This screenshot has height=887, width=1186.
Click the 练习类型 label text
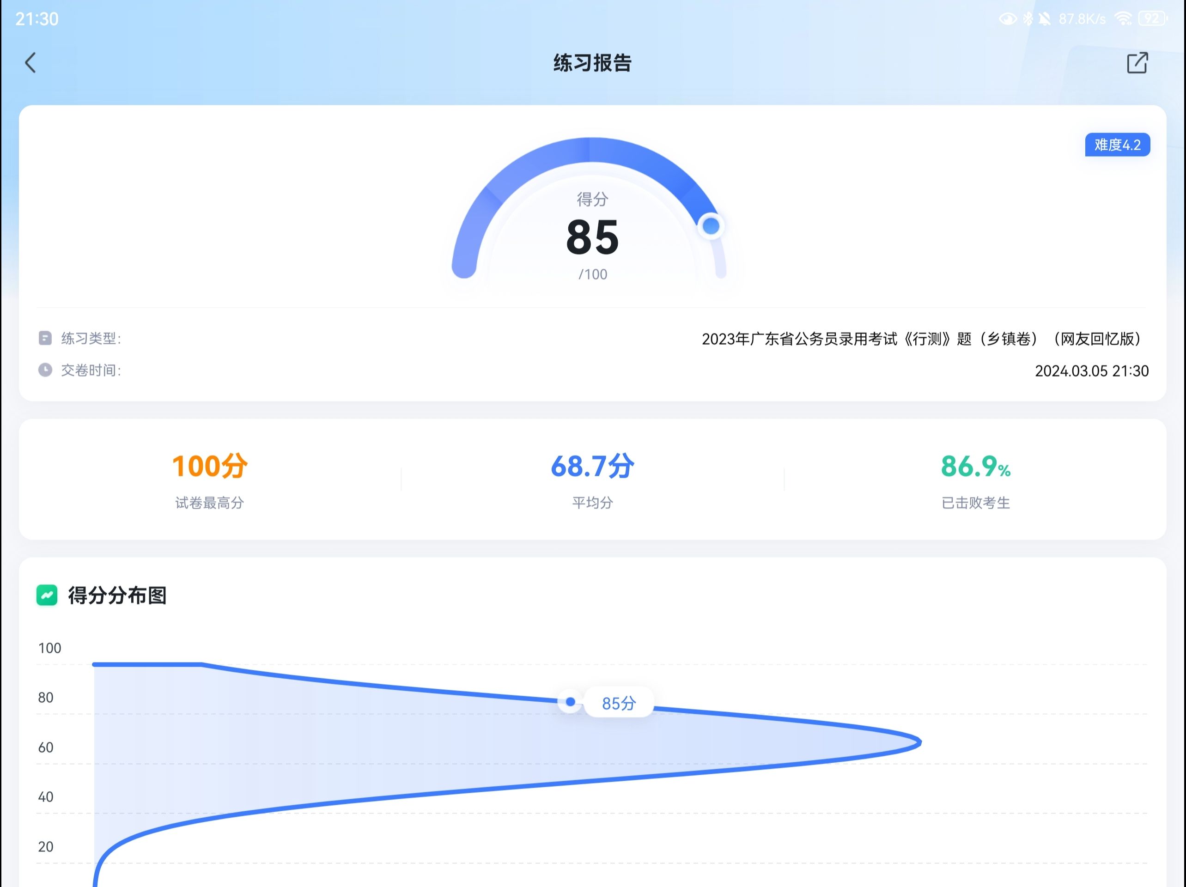pos(91,338)
